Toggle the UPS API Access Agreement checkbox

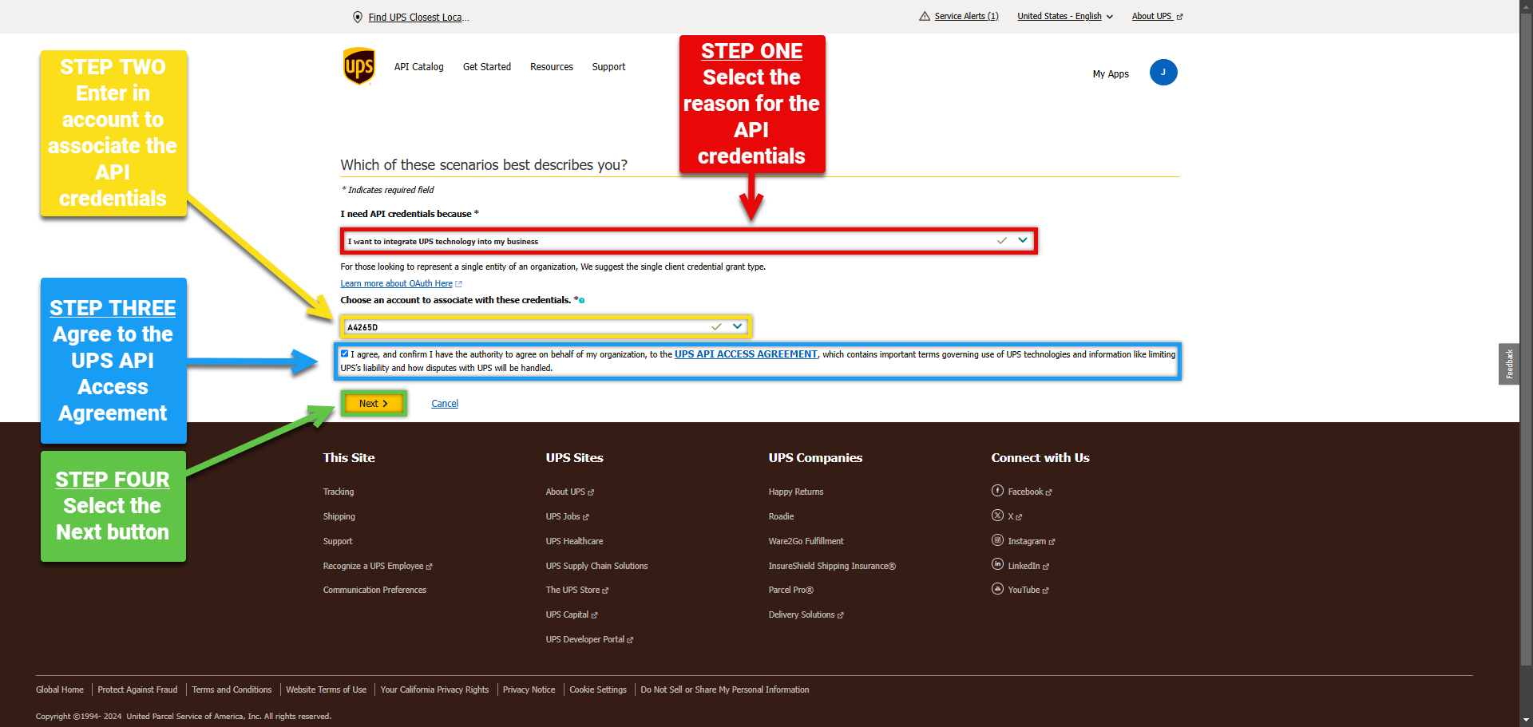pyautogui.click(x=345, y=354)
